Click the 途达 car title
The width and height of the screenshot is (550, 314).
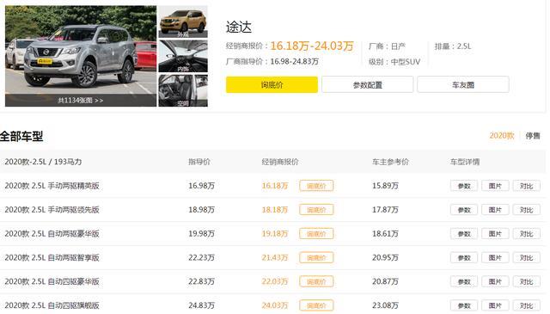[x=239, y=27]
